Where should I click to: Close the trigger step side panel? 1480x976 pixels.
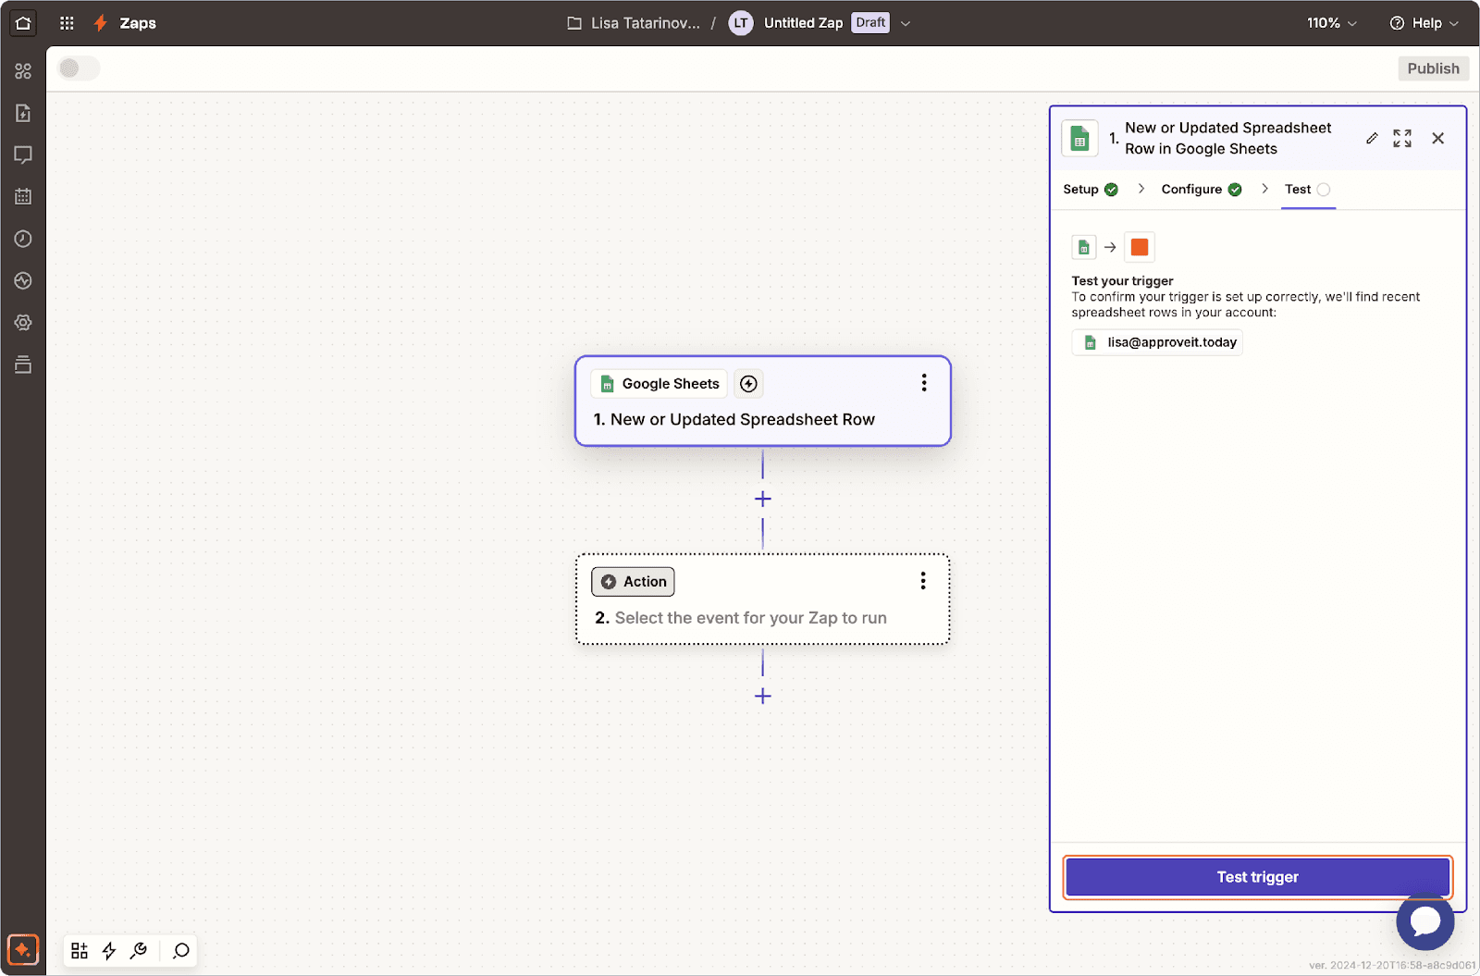[x=1437, y=138]
